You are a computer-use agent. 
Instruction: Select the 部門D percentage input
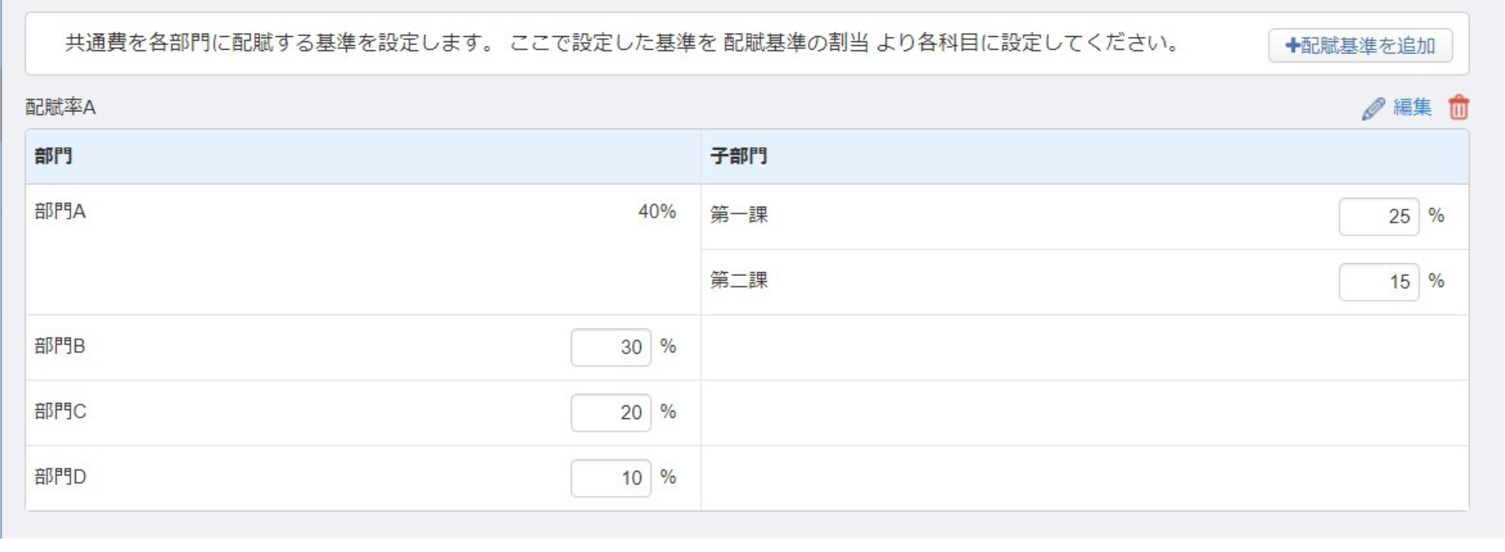[x=610, y=478]
